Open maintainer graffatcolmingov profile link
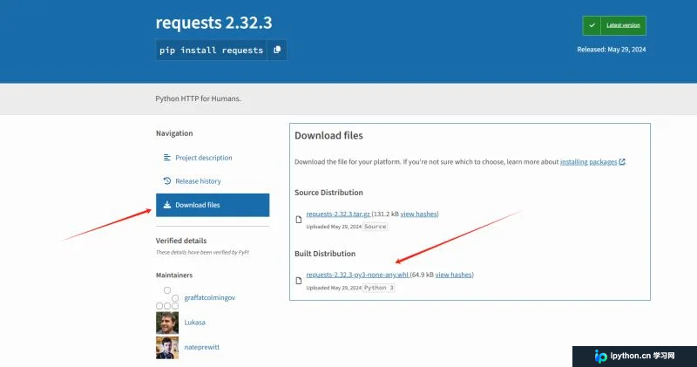Viewport: 697px width, 367px height. pyautogui.click(x=210, y=297)
